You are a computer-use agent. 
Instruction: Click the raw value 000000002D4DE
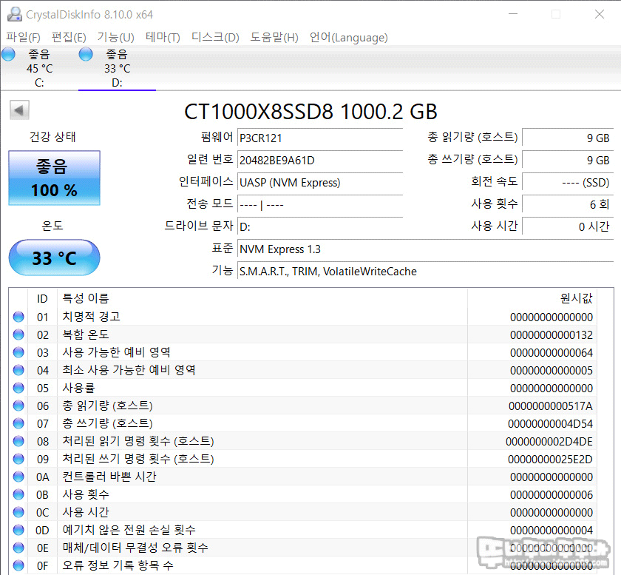[x=549, y=441]
